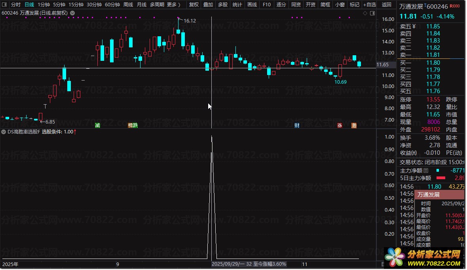The width and height of the screenshot is (467, 270).
Task: Click 叠加 overlay tool
Action: click(208, 4)
